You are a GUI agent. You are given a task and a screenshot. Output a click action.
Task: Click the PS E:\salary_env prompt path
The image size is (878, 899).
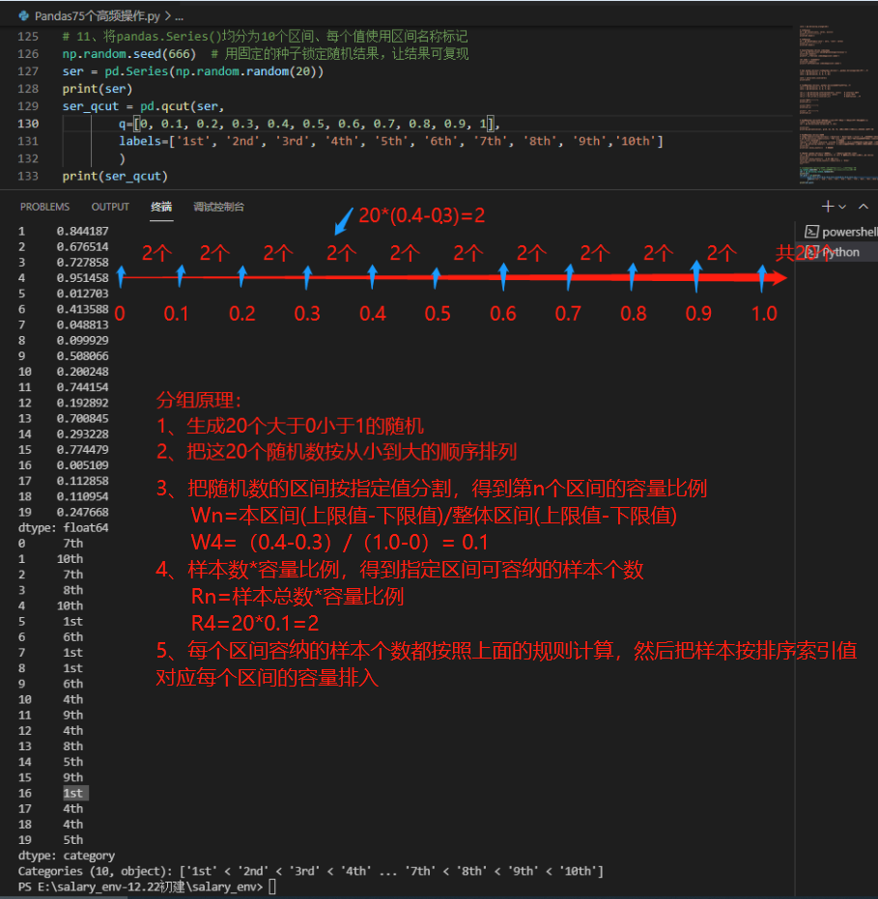140,887
